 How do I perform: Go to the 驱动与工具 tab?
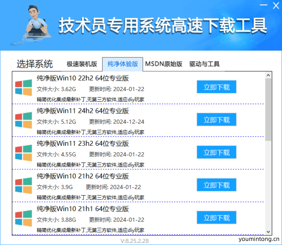coord(204,64)
